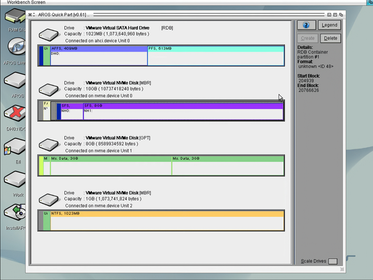Select the NTFS 1023MB partition

point(167,221)
